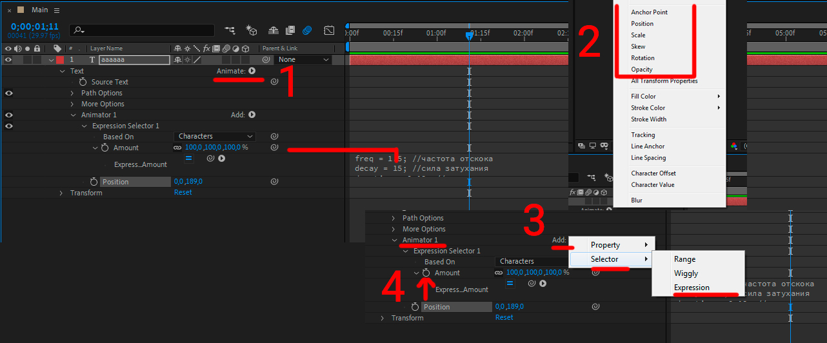Click the Add arrow button on Animator 1, top panel
Viewport: 827px width, 343px height.
252,115
